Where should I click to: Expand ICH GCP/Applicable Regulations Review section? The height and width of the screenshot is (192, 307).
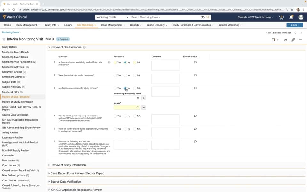(x=49, y=190)
